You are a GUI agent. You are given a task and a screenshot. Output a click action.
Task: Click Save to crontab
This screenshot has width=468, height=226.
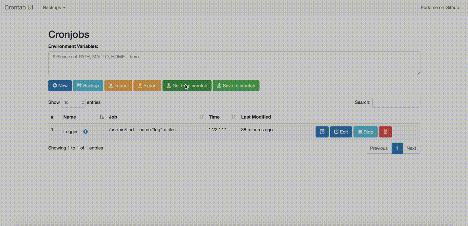click(x=236, y=86)
